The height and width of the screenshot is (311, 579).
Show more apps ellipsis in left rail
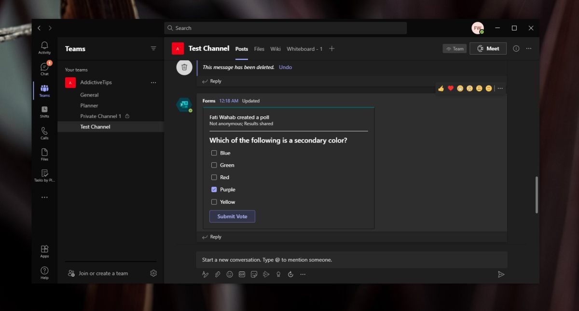click(44, 197)
